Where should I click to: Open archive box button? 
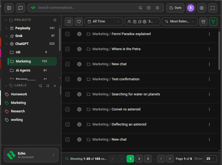coord(203,21)
